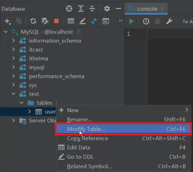This screenshot has width=193, height=172.
Task: Open query history clock icon
Action: coord(146,21)
